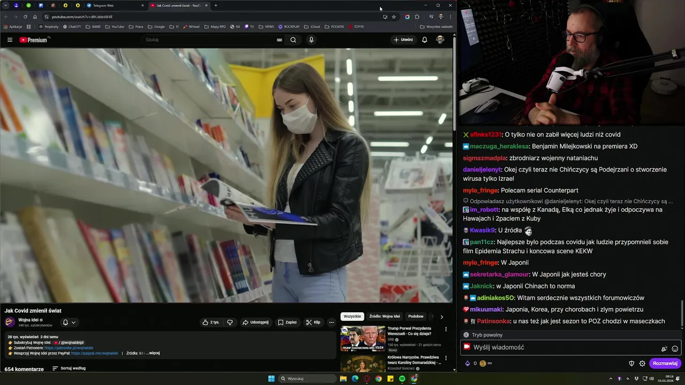Click the YouTube search magnifier button
The image size is (685, 385).
pos(293,40)
